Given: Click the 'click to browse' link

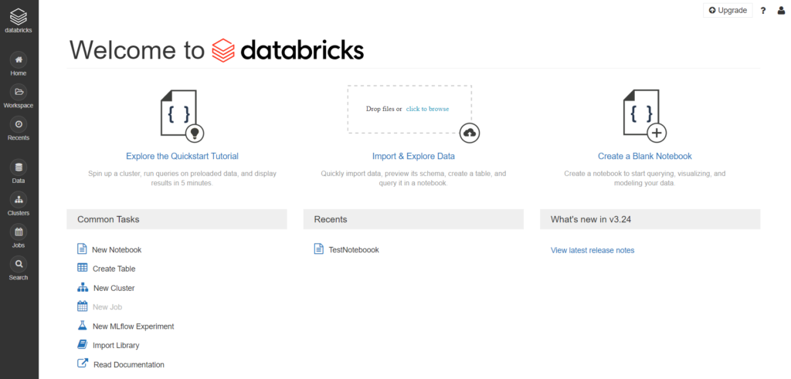Looking at the screenshot, I should tap(427, 109).
